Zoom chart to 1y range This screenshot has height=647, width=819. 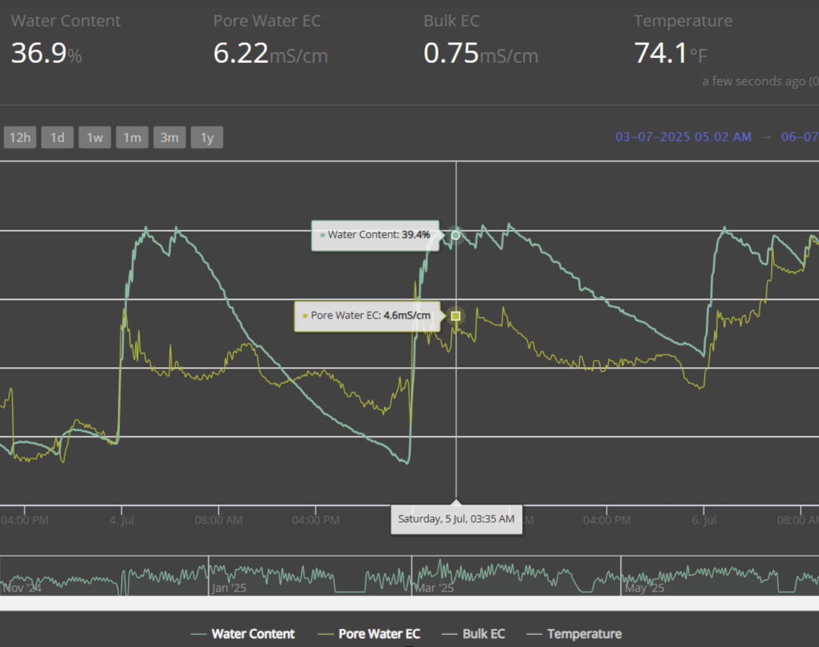click(207, 137)
